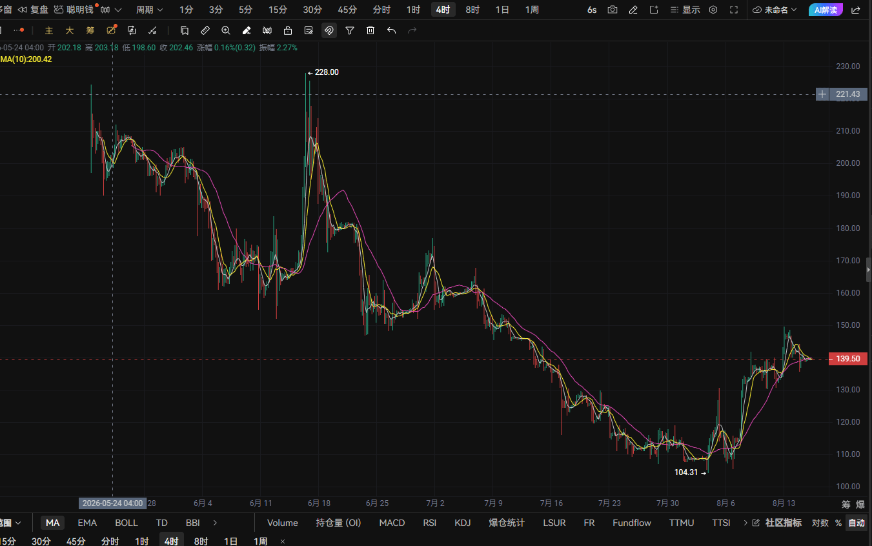Click the pencil edit icon in top bar
Viewport: 872px width, 546px height.
click(x=633, y=10)
